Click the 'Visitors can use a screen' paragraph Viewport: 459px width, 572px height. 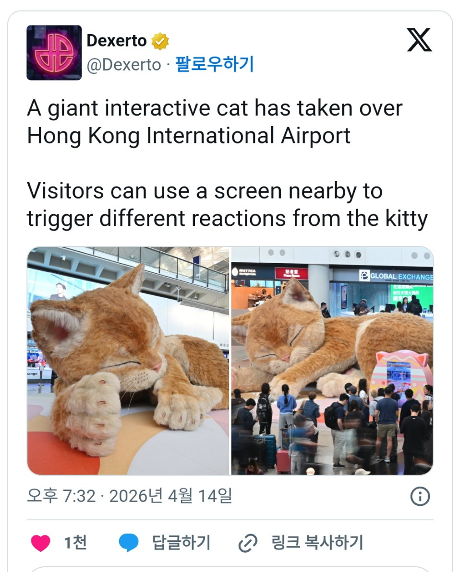227,204
